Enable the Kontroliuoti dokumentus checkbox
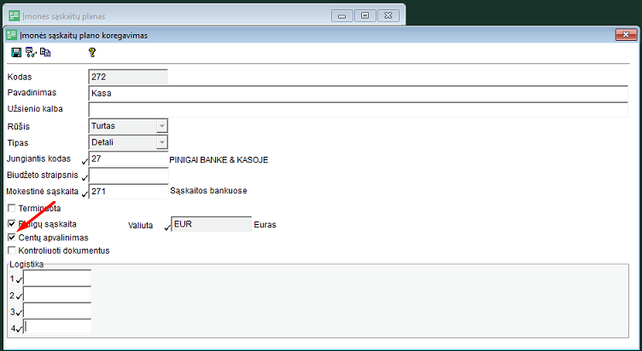 [12, 250]
